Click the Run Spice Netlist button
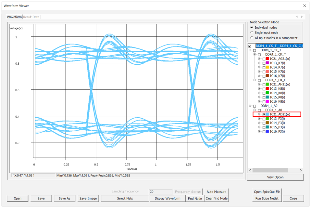Image resolution: width=311 pixels, height=208 pixels. (267, 198)
